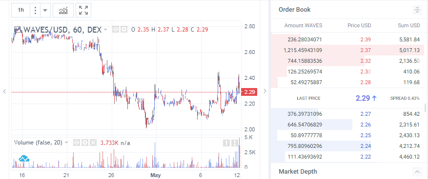Hide the WAVES/USD series with eye icon
Screen dimensions: 428x179
(116, 29)
